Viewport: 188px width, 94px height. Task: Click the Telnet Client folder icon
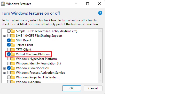point(13,45)
